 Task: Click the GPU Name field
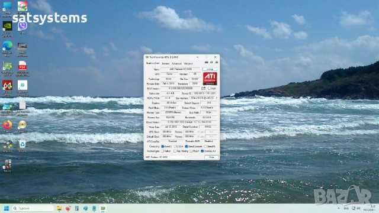pyautogui.click(x=180, y=69)
